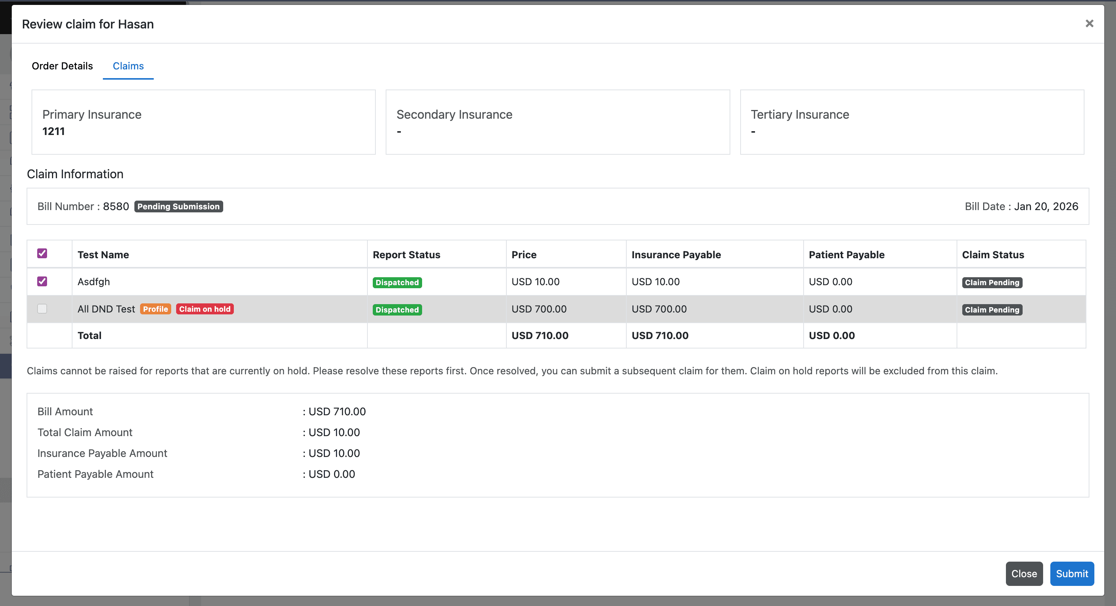Click the USD 10.00 price for Asdfgh
Viewport: 1116px width, 606px height.
click(x=536, y=282)
